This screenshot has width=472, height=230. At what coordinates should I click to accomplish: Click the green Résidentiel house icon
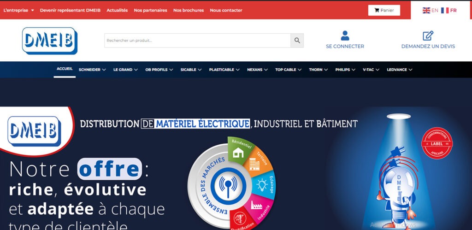click(238, 153)
